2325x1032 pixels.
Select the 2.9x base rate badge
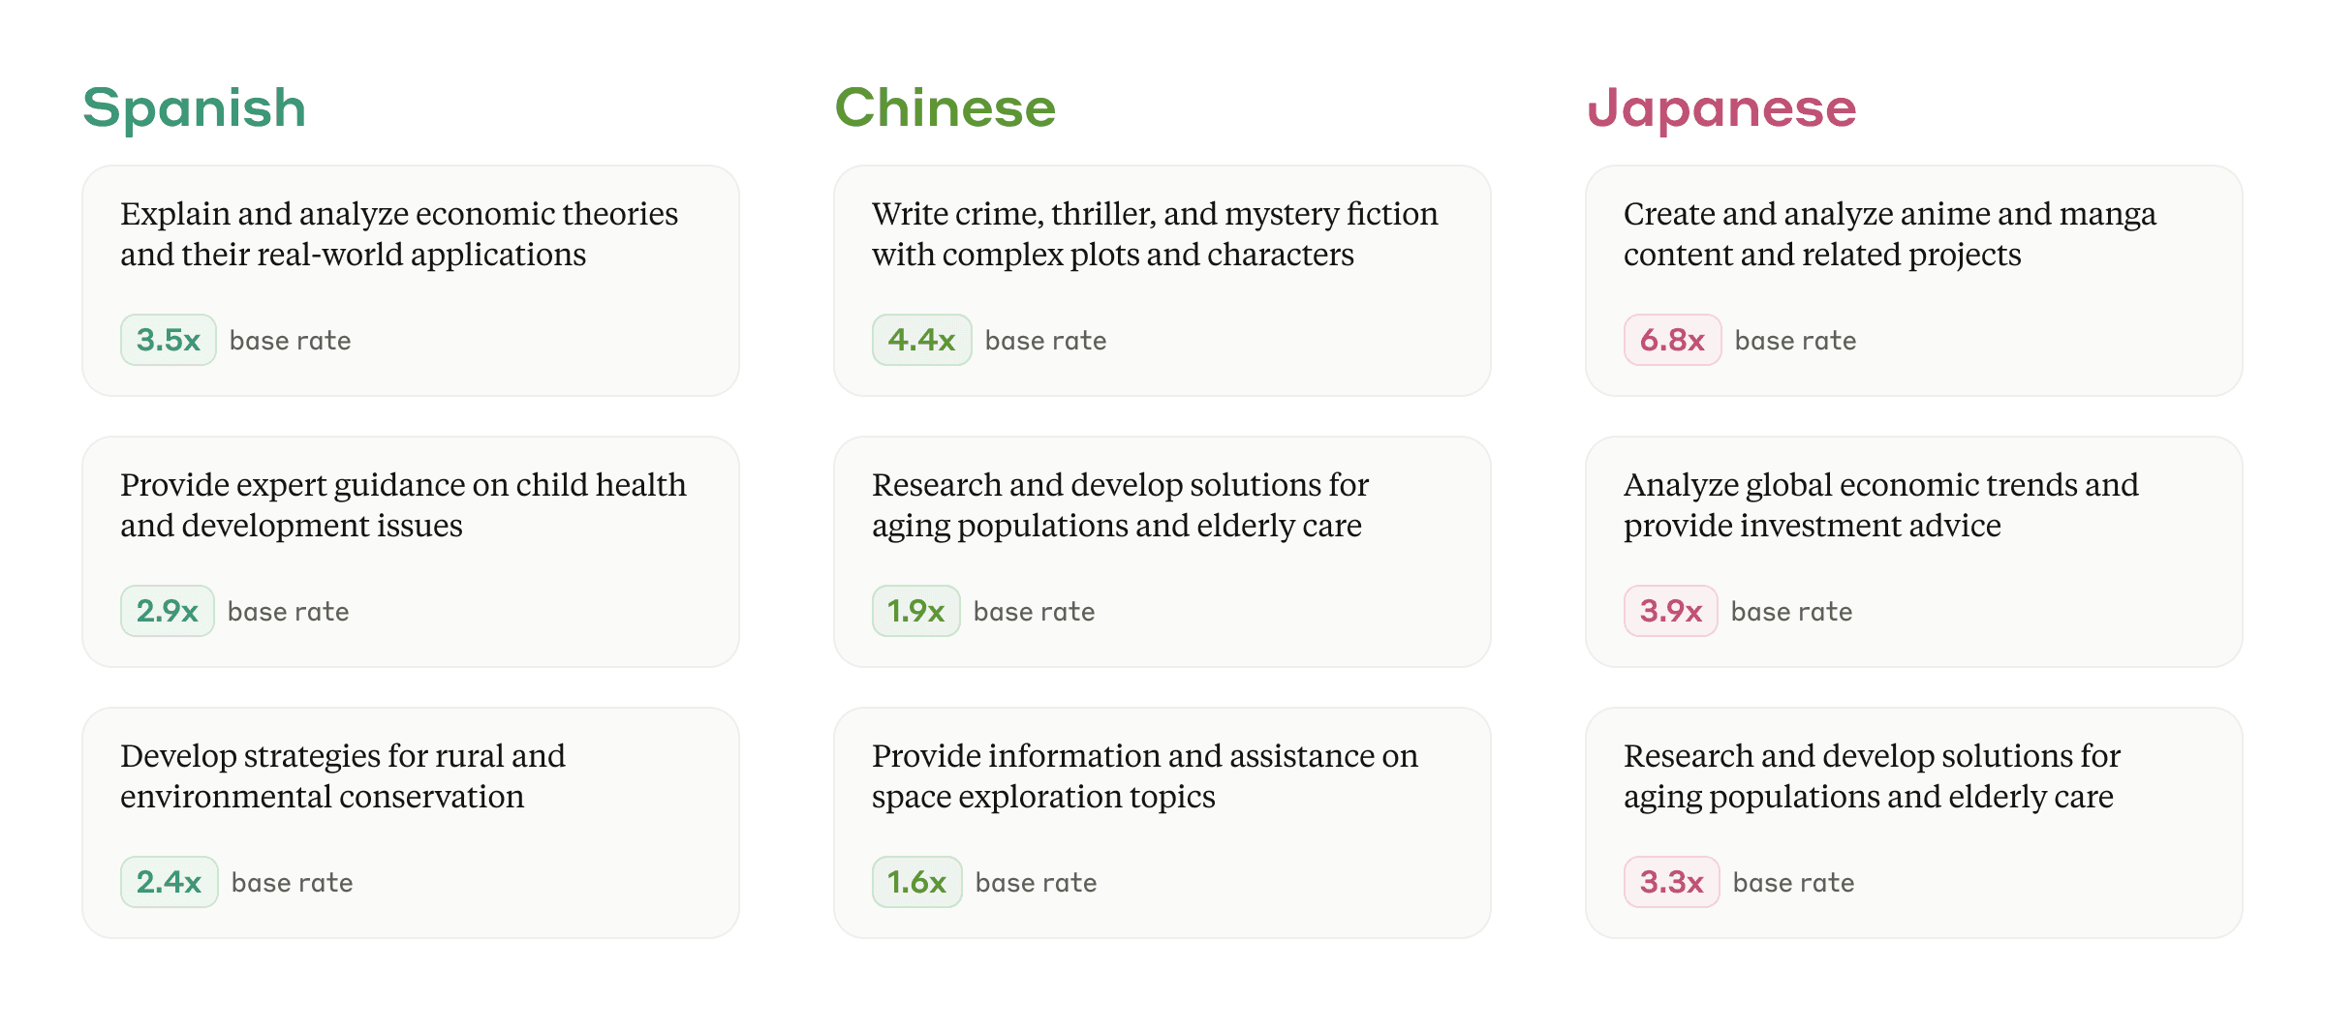tap(168, 611)
